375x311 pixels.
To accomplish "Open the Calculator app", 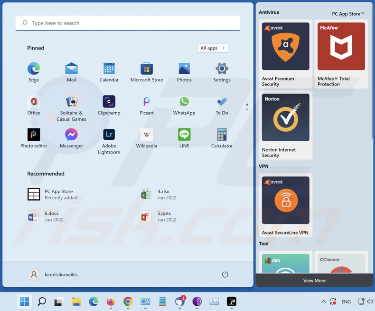I will coord(222,138).
